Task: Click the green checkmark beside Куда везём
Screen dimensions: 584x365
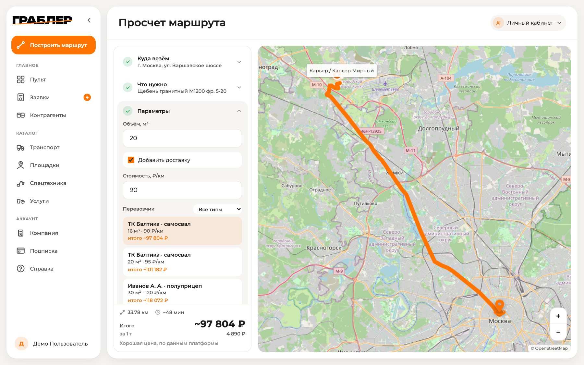Action: [128, 62]
